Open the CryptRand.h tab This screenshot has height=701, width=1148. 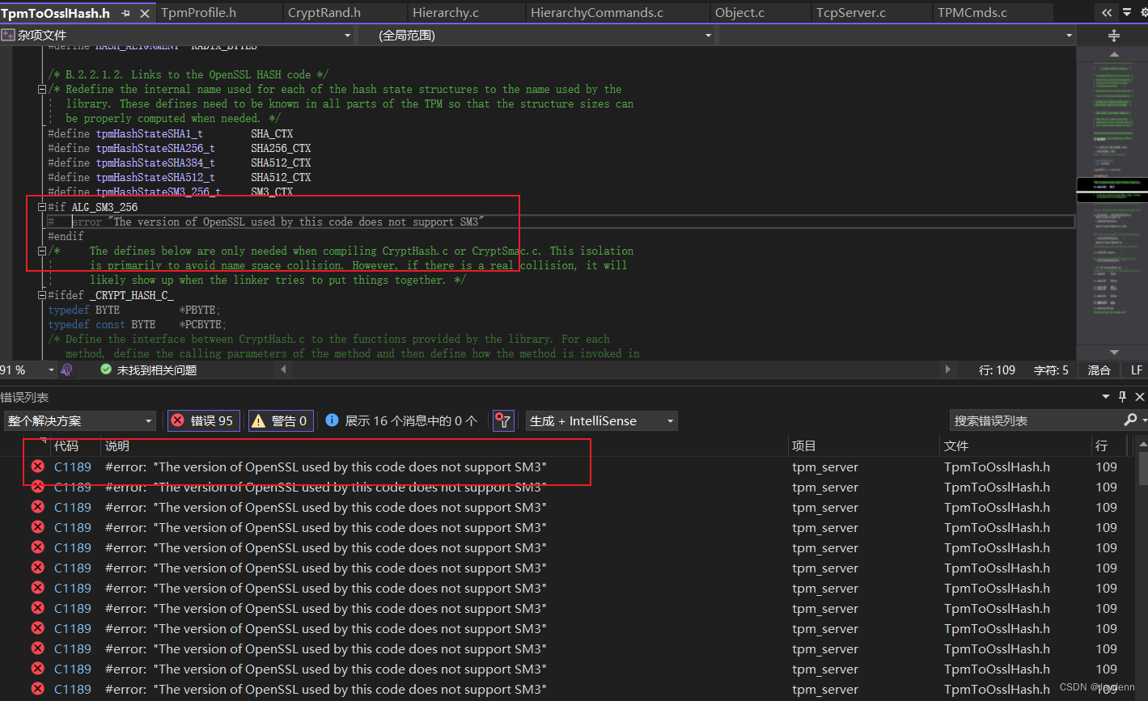pos(324,12)
